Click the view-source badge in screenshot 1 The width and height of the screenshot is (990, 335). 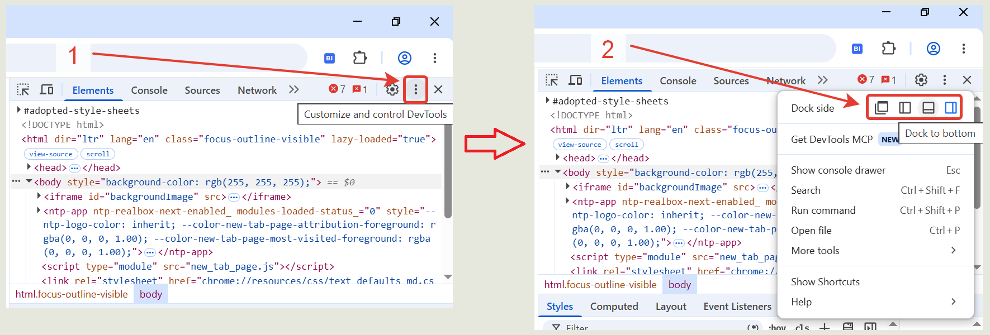click(x=51, y=154)
